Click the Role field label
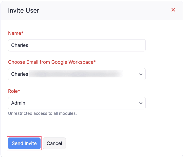Image resolution: width=183 pixels, height=157 pixels. click(13, 91)
